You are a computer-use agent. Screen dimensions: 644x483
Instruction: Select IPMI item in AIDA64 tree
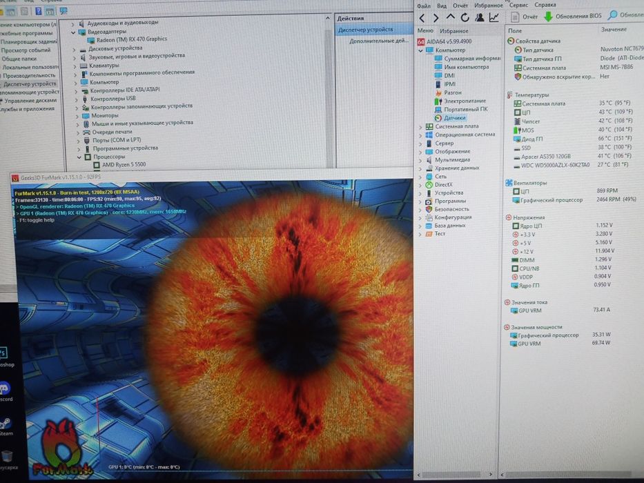[445, 83]
